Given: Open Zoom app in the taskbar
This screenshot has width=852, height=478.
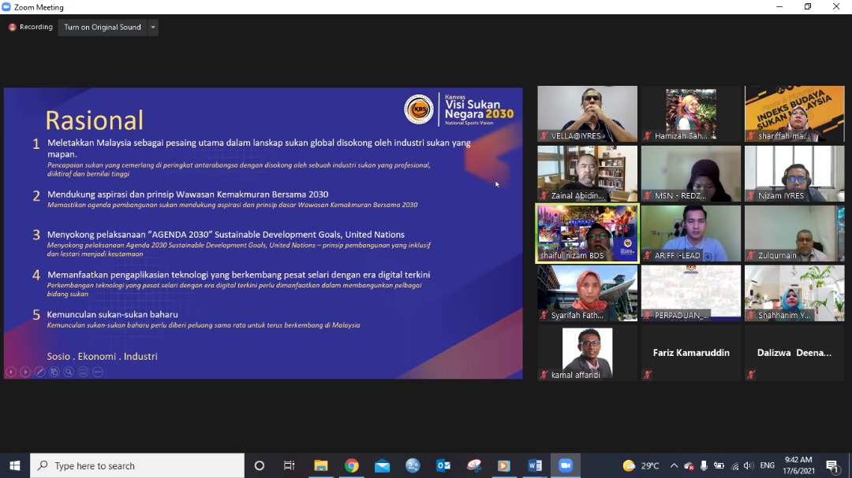Looking at the screenshot, I should (565, 465).
